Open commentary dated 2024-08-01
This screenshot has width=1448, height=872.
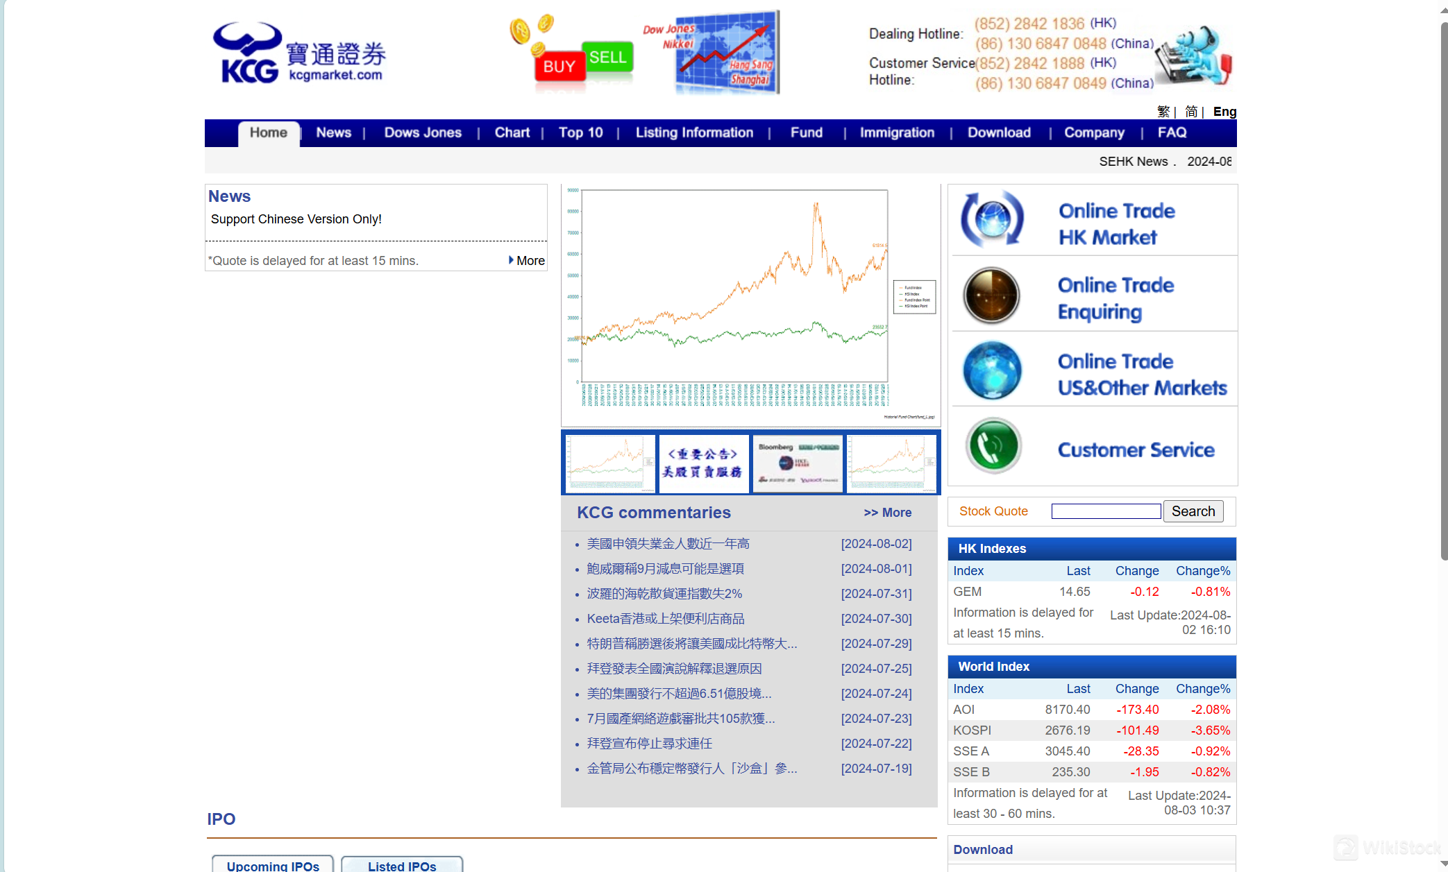[665, 569]
